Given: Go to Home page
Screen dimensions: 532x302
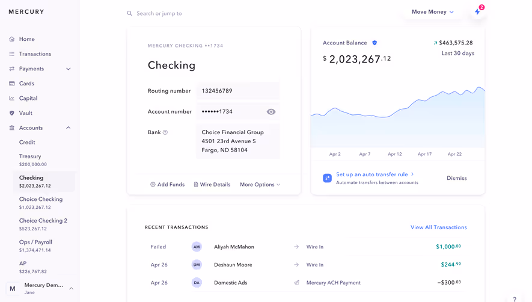Looking at the screenshot, I should point(27,39).
